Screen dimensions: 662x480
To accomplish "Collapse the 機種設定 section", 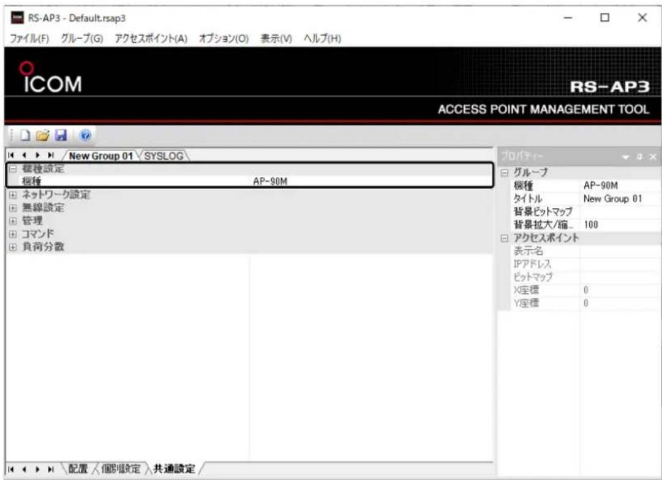I will click(13, 169).
